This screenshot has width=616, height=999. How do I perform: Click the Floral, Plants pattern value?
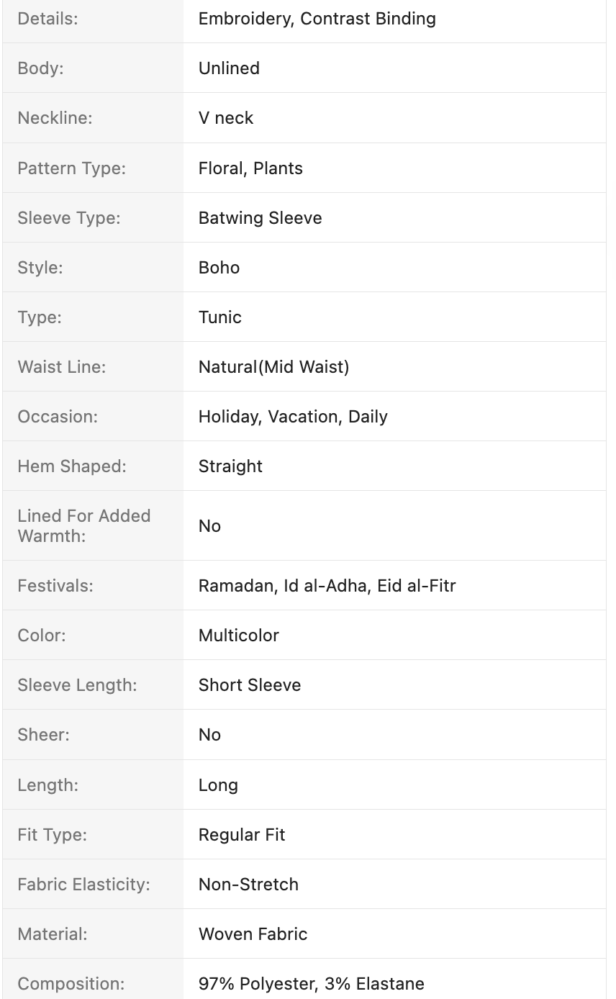point(250,168)
